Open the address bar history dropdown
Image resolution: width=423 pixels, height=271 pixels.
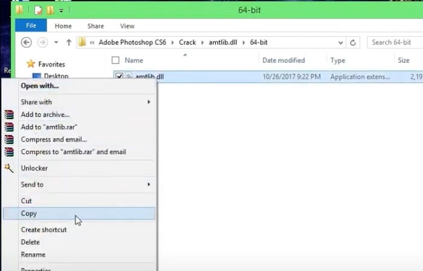[340, 43]
